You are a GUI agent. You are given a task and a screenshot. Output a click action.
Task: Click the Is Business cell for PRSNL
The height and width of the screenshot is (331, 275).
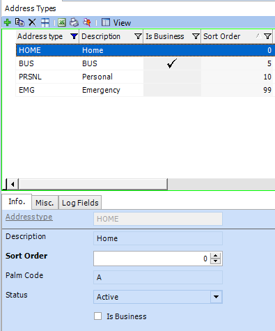(172, 77)
